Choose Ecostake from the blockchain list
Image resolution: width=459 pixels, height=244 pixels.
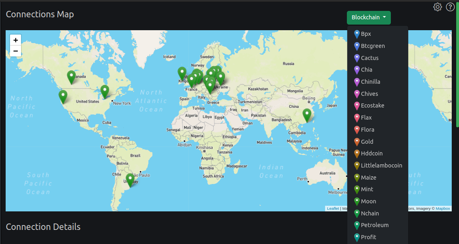click(378, 105)
